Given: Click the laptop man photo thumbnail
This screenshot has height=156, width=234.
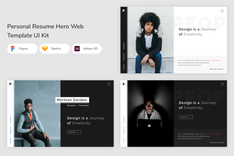Looking at the screenshot, I should (x=151, y=114).
